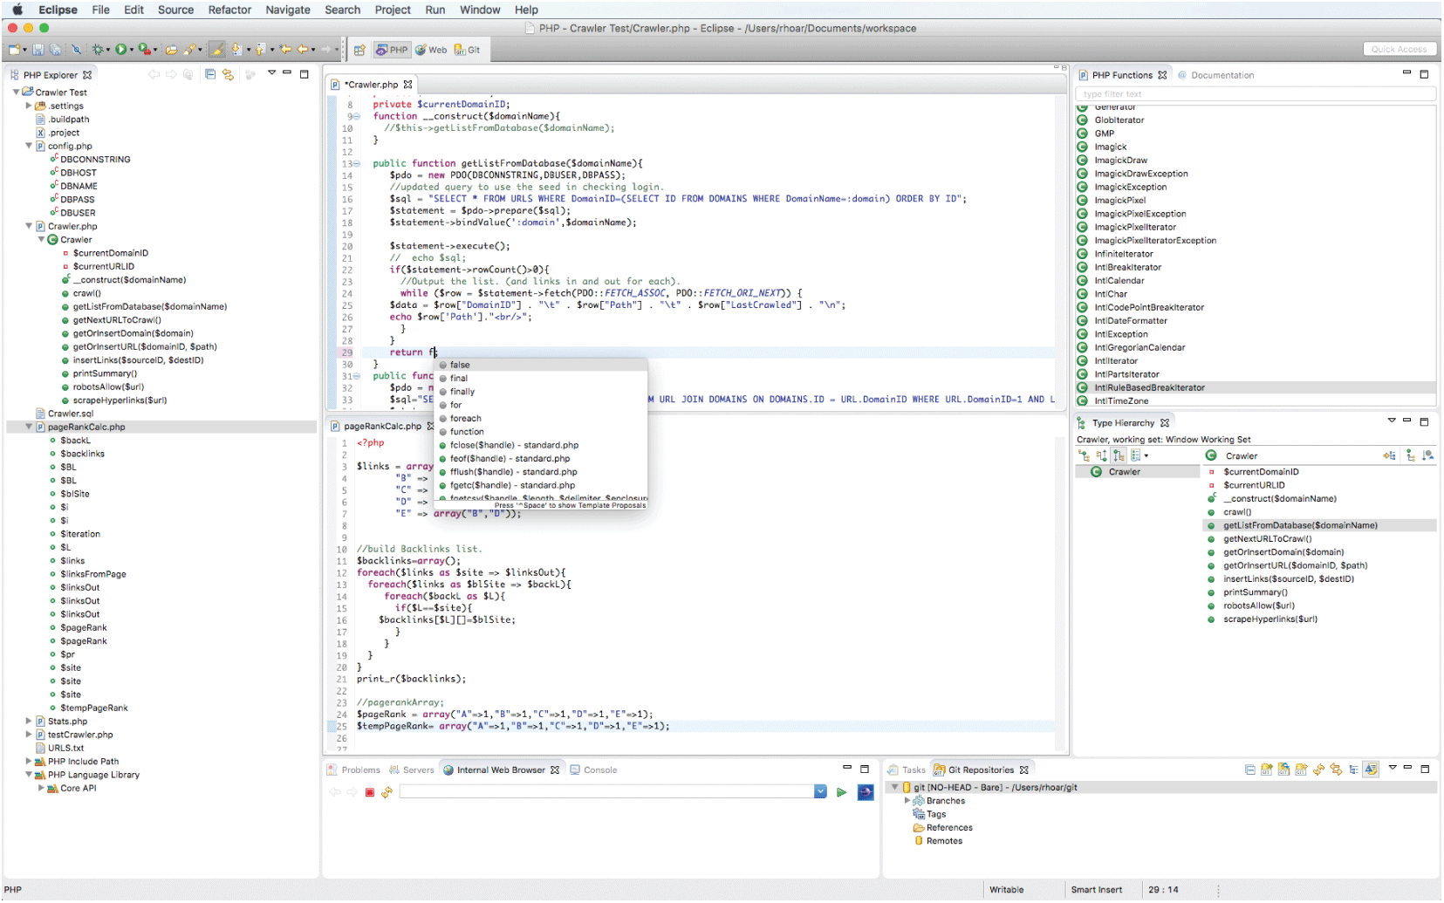1444x903 pixels.
Task: Switch to the Console tab
Action: point(599,770)
